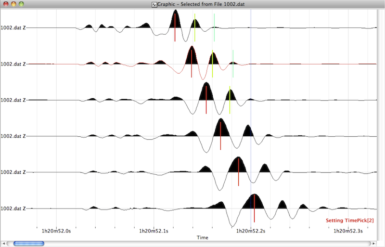Image resolution: width=385 pixels, height=247 pixels.
Task: Click the green time pick on the second trace
Action: [x=233, y=64]
